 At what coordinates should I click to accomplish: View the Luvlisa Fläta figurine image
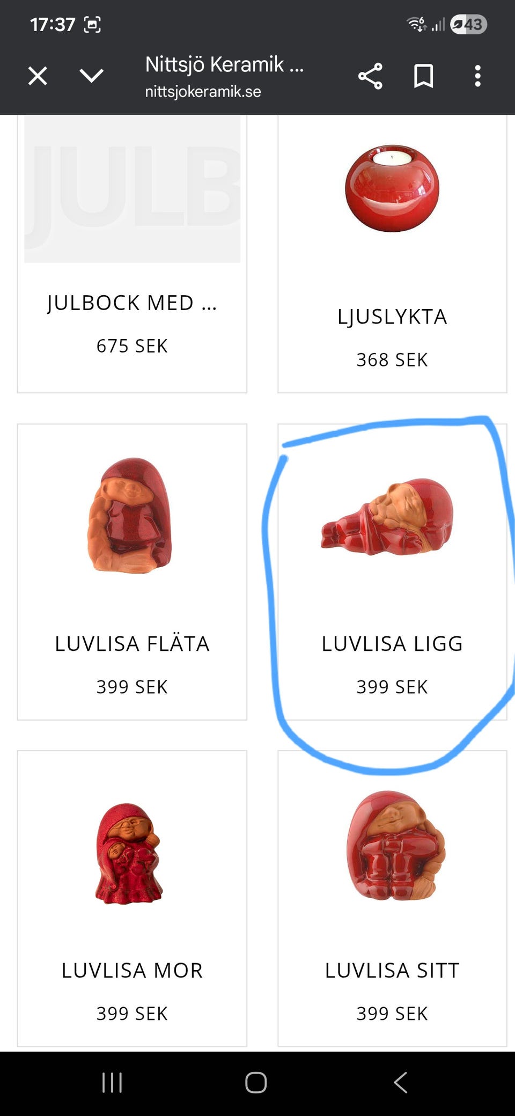[x=130, y=516]
